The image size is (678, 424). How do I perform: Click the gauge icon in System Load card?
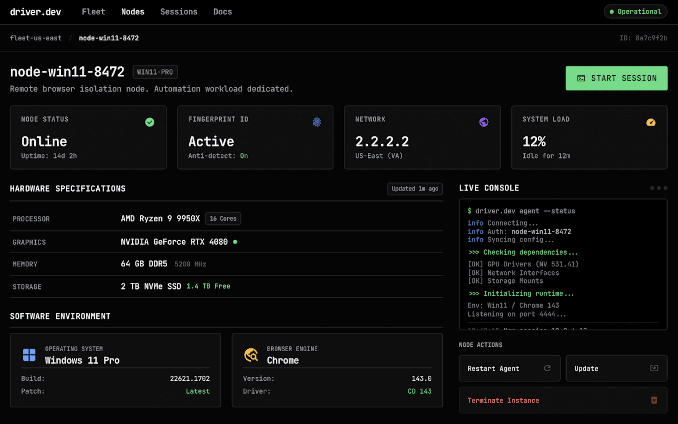pos(651,122)
